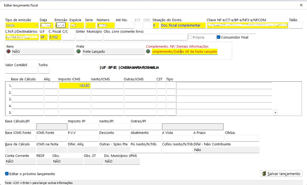This screenshot has height=185, width=307.
Task: Click the Espécie field
Action: point(77,25)
